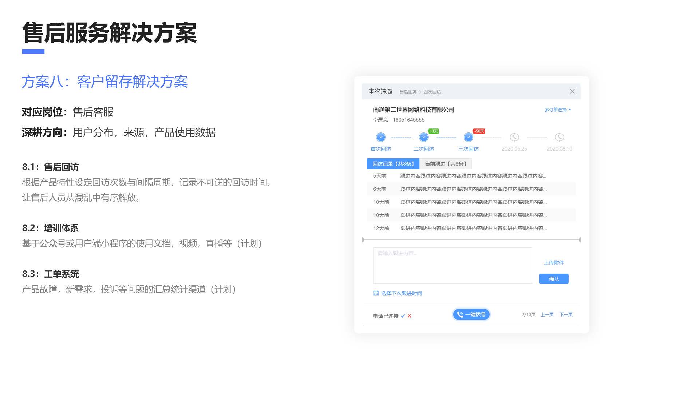Click company name 南通第二世界网络科技有限公司
The width and height of the screenshot is (699, 393).
pyautogui.click(x=414, y=110)
